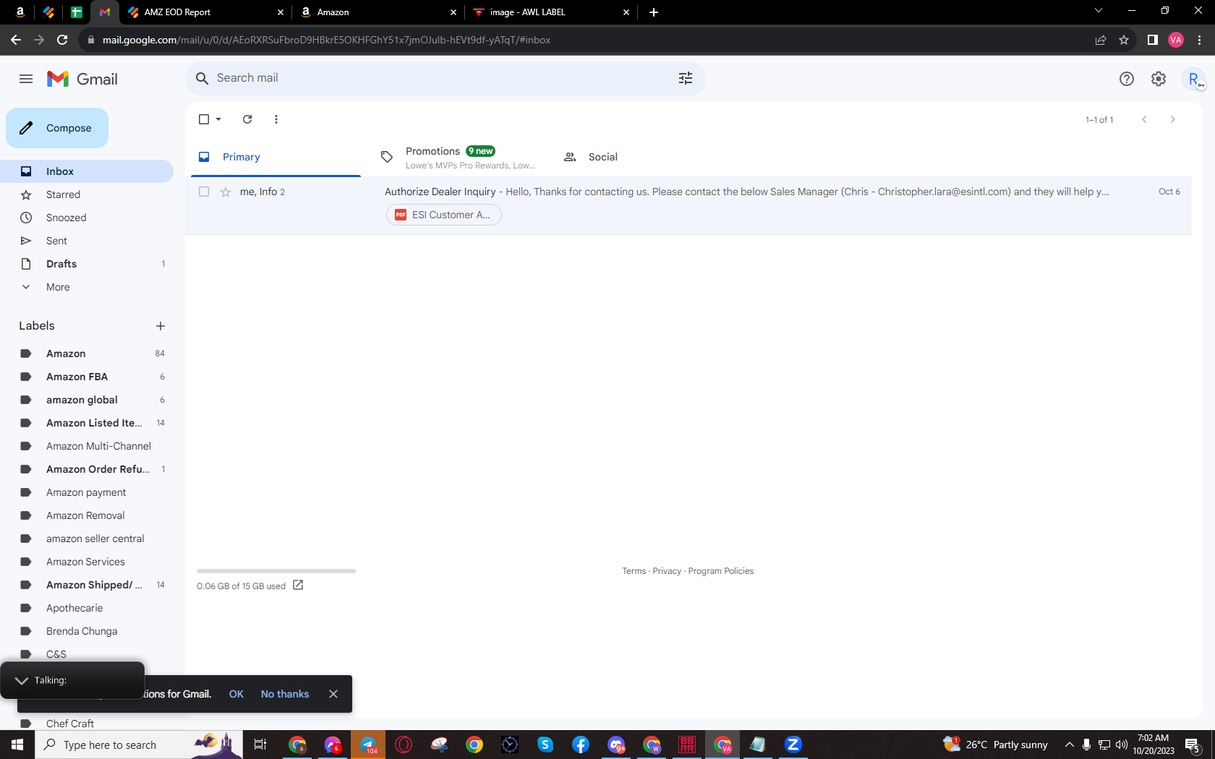
Task: Open the Program Policies link
Action: (x=721, y=571)
